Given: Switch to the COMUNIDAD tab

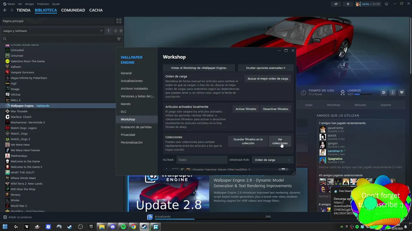Looking at the screenshot, I should click(73, 10).
